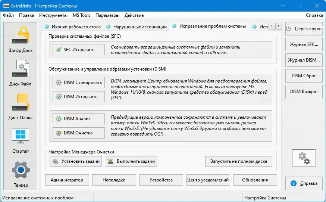Click Установить задачи button
The height and width of the screenshot is (202, 326).
pos(76,161)
